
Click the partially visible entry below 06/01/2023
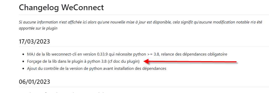tap(65, 92)
